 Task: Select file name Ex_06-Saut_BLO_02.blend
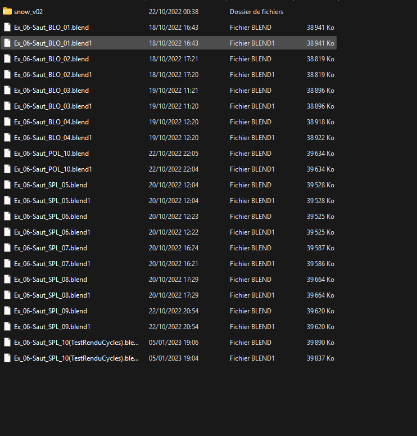[x=51, y=59]
